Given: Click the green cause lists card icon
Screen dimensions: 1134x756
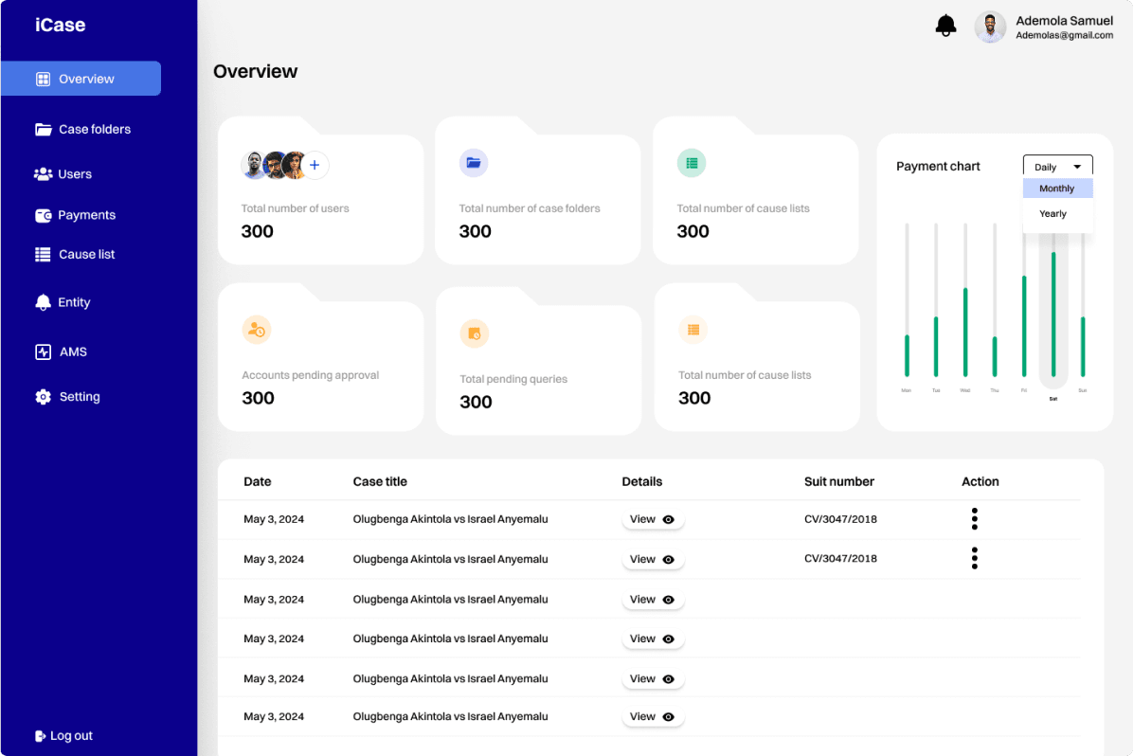Looking at the screenshot, I should 692,163.
